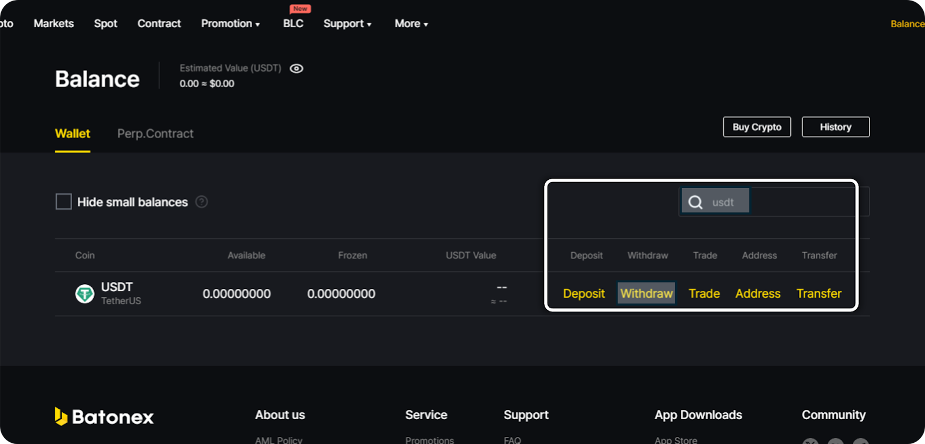Click Trade for USDT
The height and width of the screenshot is (444, 925).
[x=704, y=294]
